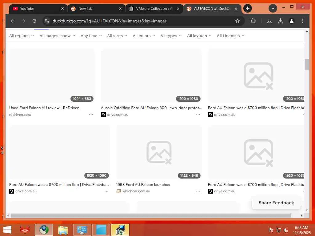Open the File Explorer taskbar icon
Viewport: 315px width, 236px height.
point(63,230)
